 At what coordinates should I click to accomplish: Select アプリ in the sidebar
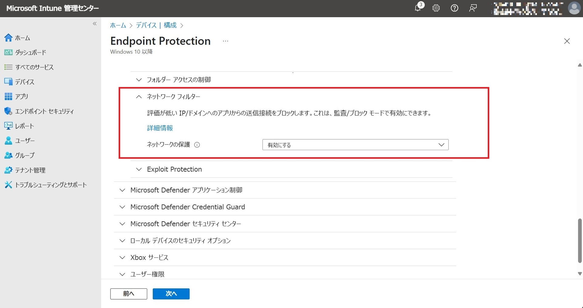tap(22, 96)
